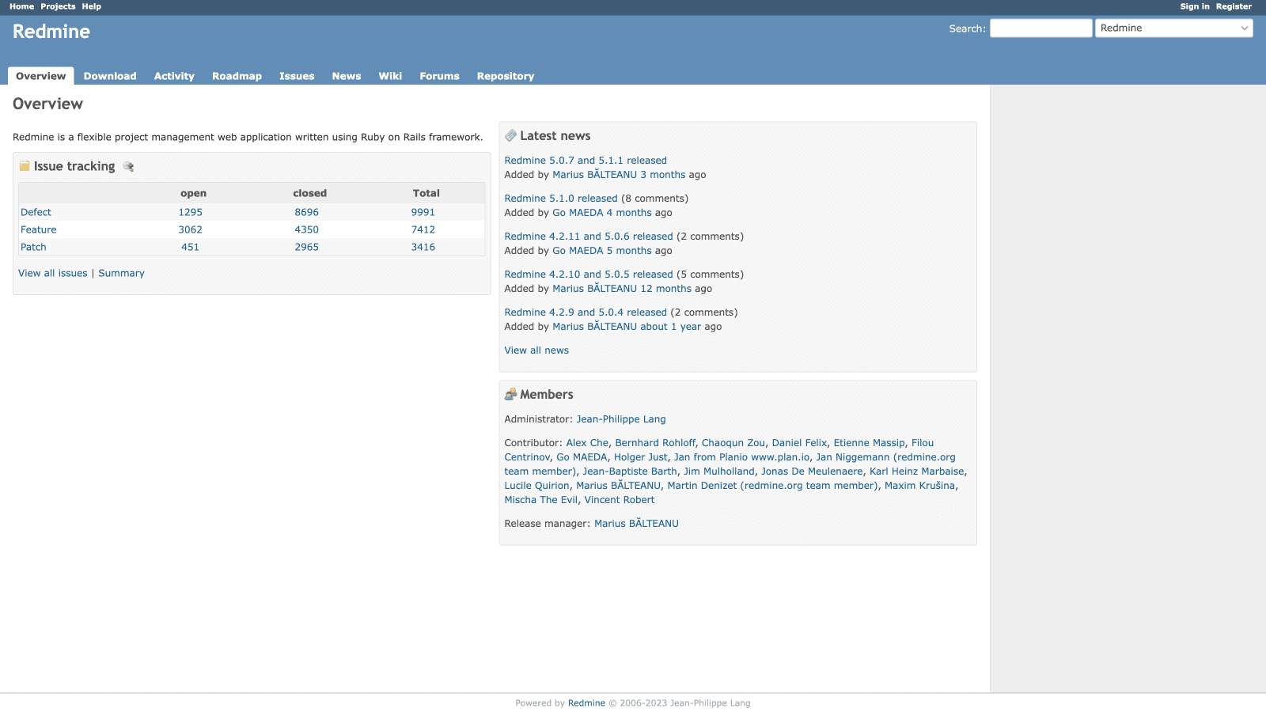Screen dimensions: 1266x712
Task: Go to the Activity tab
Action: coord(174,76)
